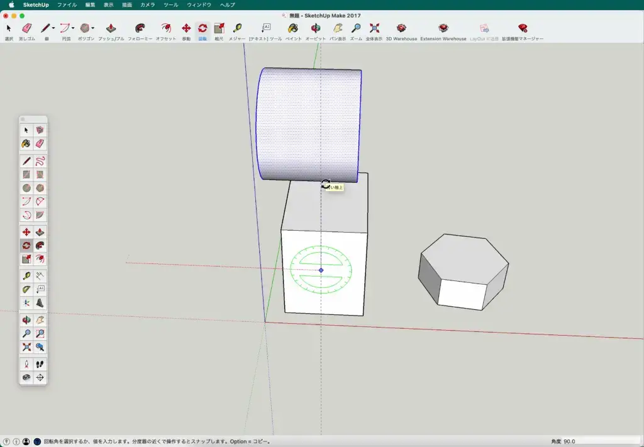
Task: Select the Protractor tool in the floating palette
Action: (x=26, y=289)
